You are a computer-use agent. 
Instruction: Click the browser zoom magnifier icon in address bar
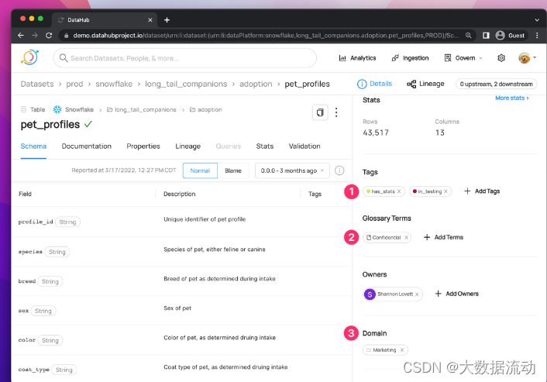coord(468,35)
